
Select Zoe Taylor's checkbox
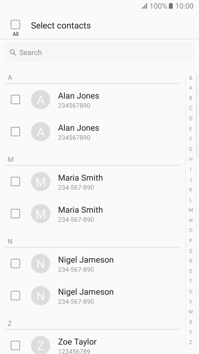(x=15, y=345)
